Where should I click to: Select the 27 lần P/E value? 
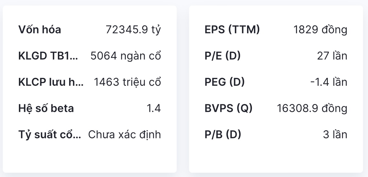tap(332, 56)
